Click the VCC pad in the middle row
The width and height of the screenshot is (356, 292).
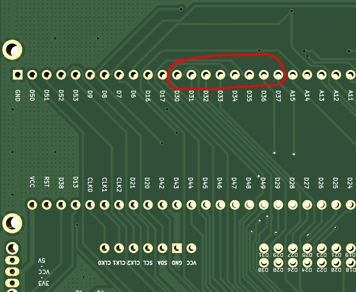point(33,205)
